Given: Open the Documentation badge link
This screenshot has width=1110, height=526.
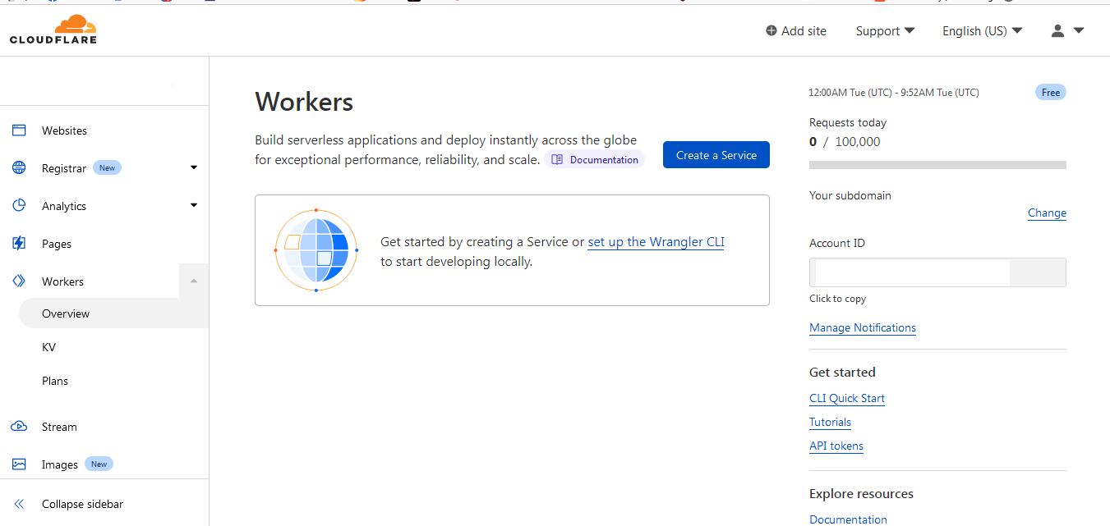Looking at the screenshot, I should [595, 159].
